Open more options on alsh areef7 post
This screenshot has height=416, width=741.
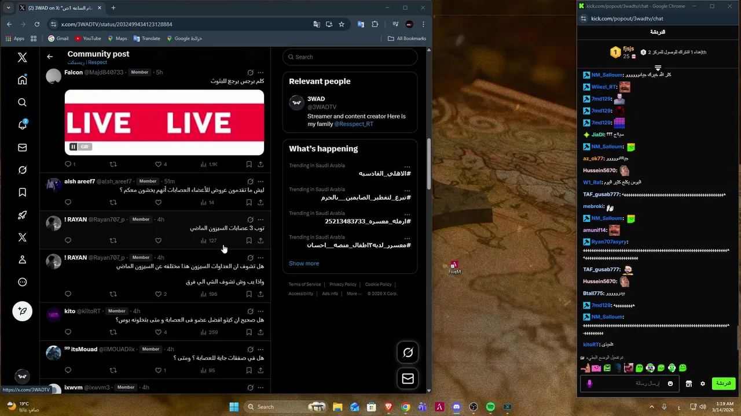(261, 181)
